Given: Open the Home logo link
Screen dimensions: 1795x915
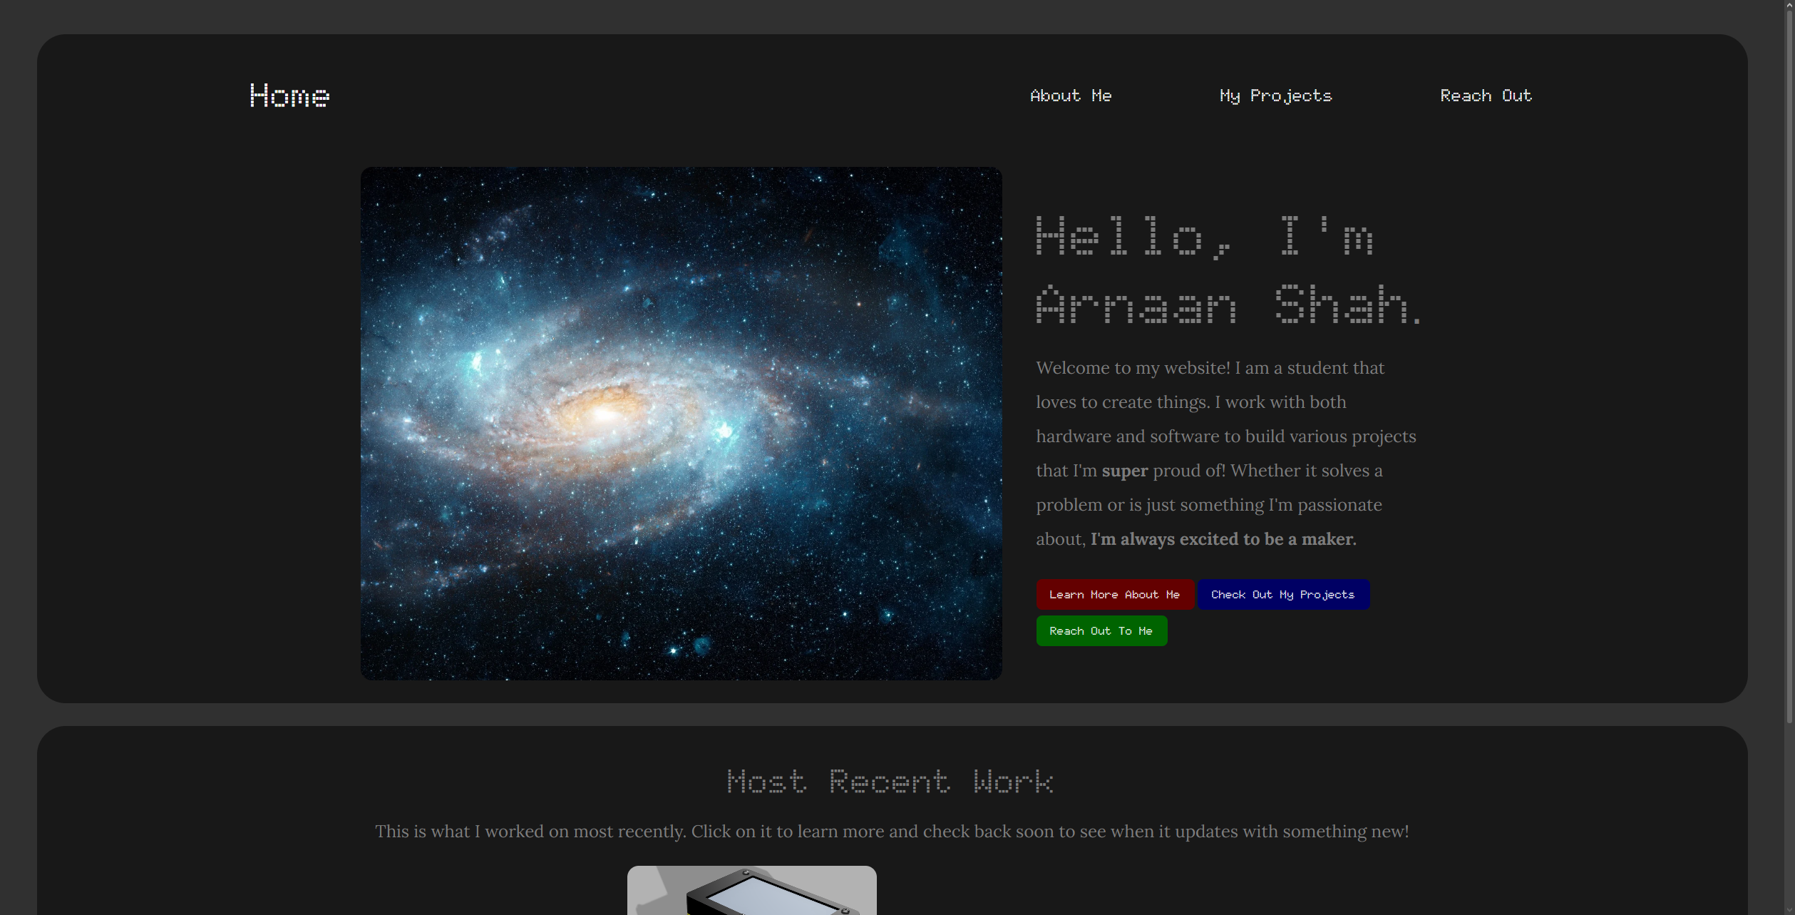Looking at the screenshot, I should tap(289, 96).
